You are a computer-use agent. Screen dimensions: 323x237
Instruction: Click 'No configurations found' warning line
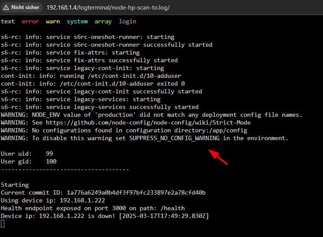(124, 131)
